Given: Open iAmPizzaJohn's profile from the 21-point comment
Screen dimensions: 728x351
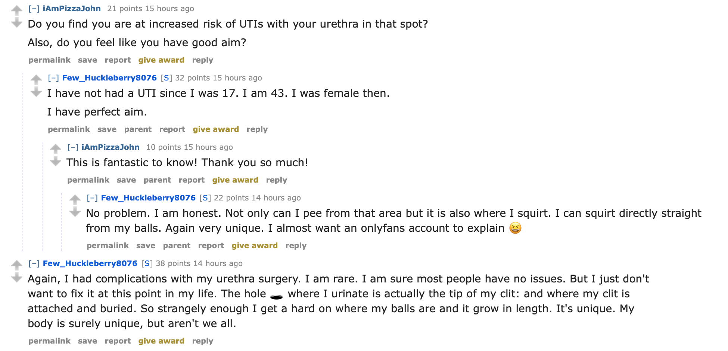Looking at the screenshot, I should click(x=72, y=9).
